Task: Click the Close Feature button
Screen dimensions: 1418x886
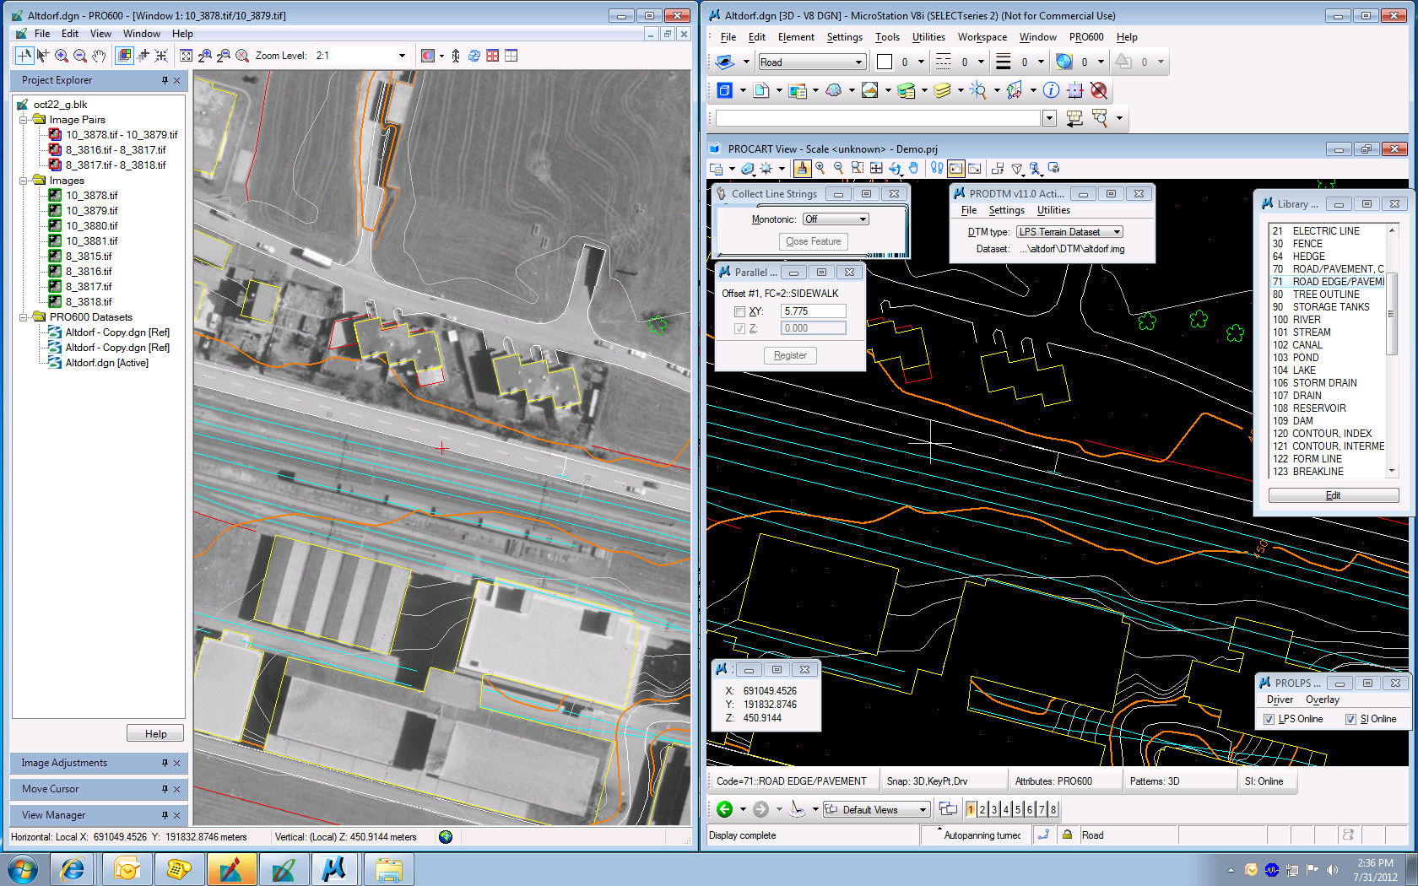Action: [812, 241]
